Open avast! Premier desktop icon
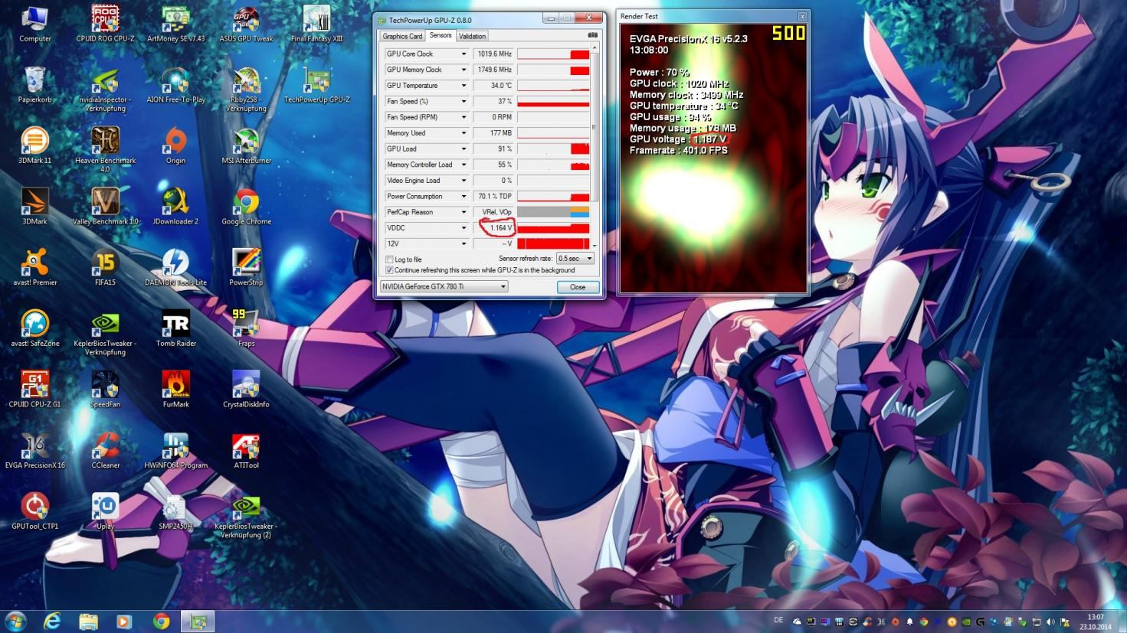This screenshot has width=1127, height=633. click(34, 267)
